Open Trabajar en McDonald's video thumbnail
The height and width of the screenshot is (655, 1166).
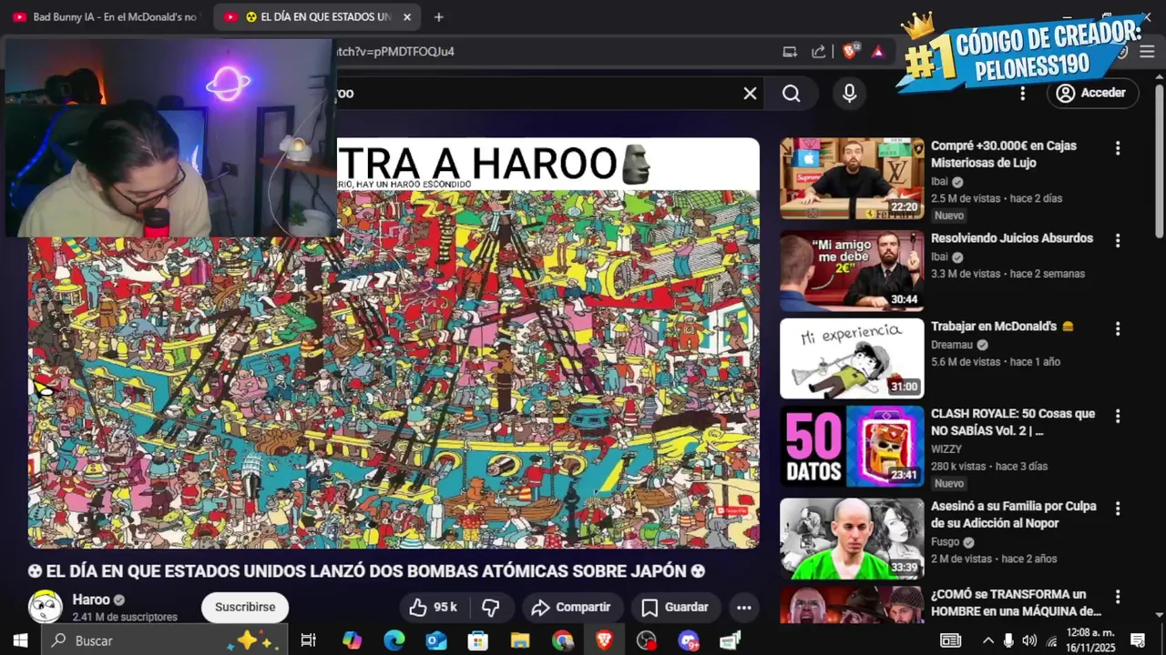pyautogui.click(x=852, y=358)
